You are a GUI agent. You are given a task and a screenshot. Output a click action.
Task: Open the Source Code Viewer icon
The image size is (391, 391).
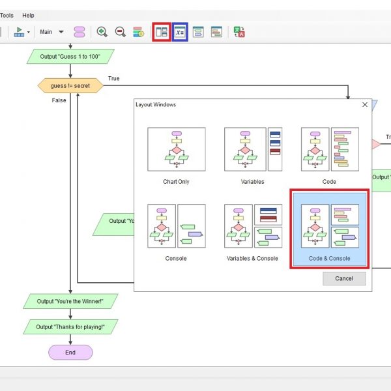[x=198, y=31]
